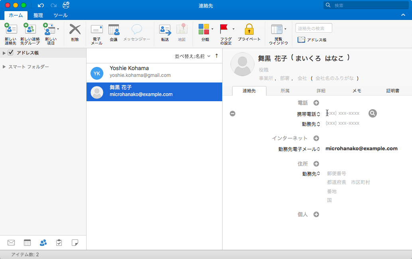Toggle the 閲覧ウインドウ reading pane
Screen dimensions: 412x259
tap(276, 31)
